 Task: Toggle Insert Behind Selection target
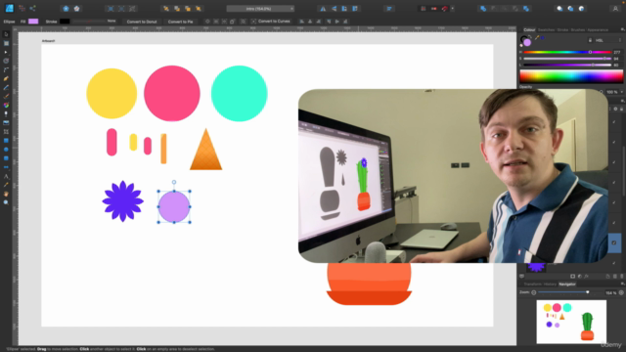559,9
